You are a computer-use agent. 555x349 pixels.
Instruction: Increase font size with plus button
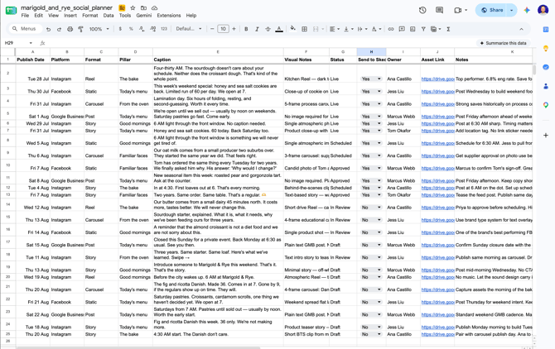coord(234,29)
